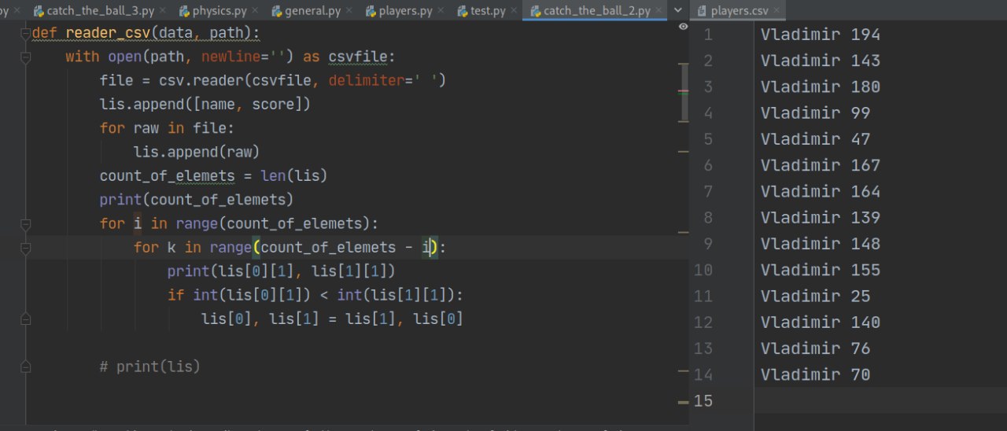
Task: Click the CSV file icon on players.csv tab
Action: tap(702, 11)
